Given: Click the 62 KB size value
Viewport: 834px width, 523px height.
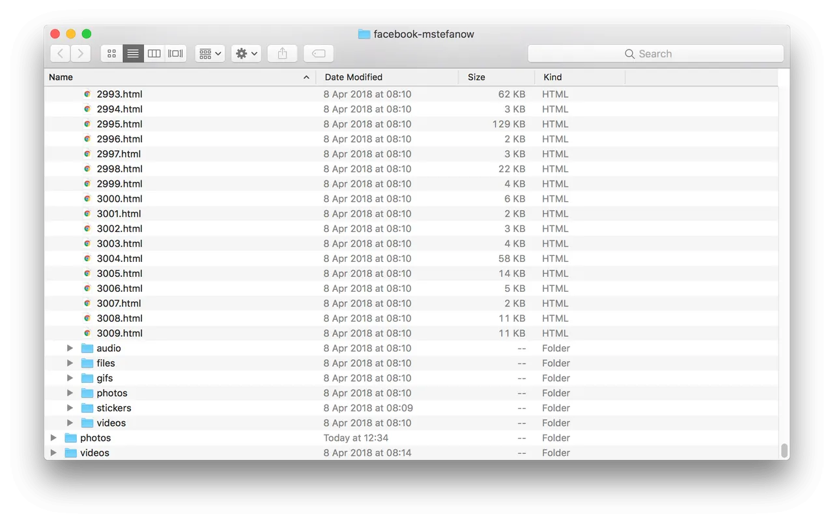Looking at the screenshot, I should (x=512, y=94).
